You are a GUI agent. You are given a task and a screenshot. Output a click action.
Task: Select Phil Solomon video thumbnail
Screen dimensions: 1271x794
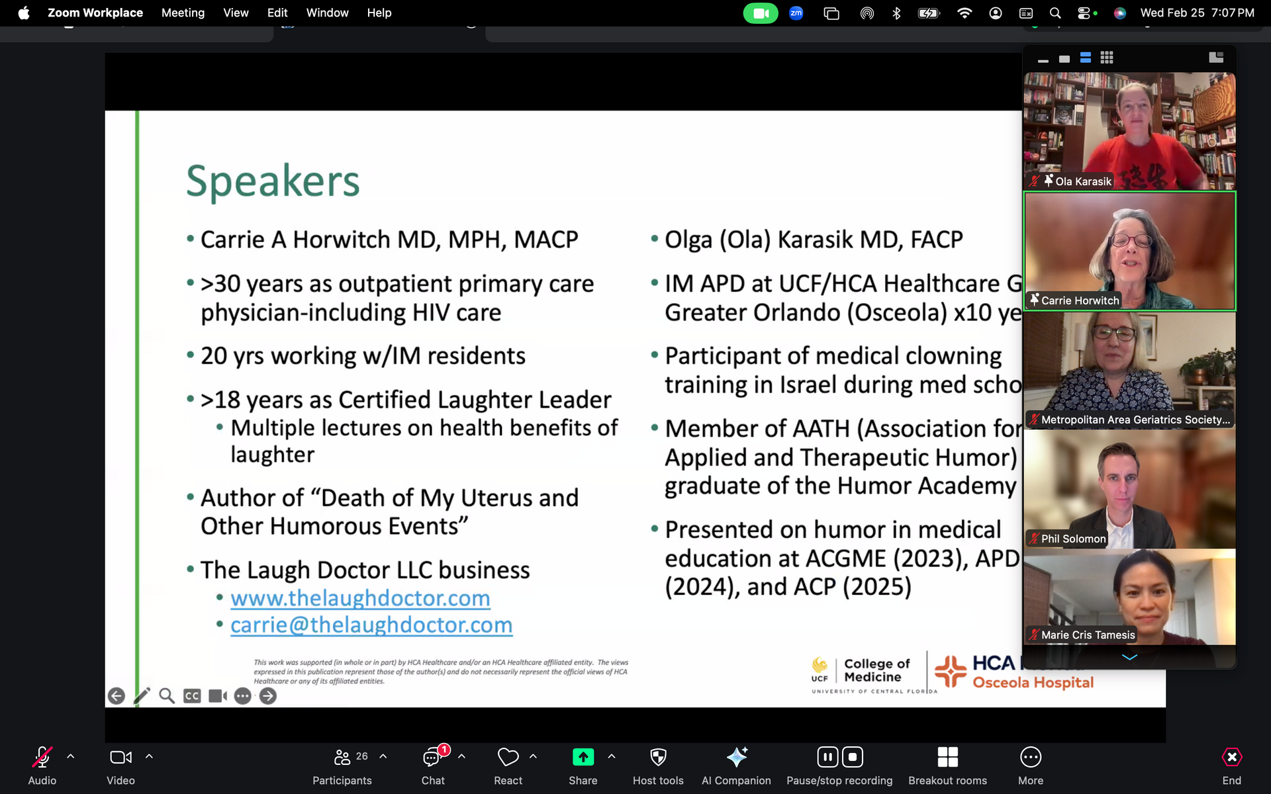click(1129, 490)
